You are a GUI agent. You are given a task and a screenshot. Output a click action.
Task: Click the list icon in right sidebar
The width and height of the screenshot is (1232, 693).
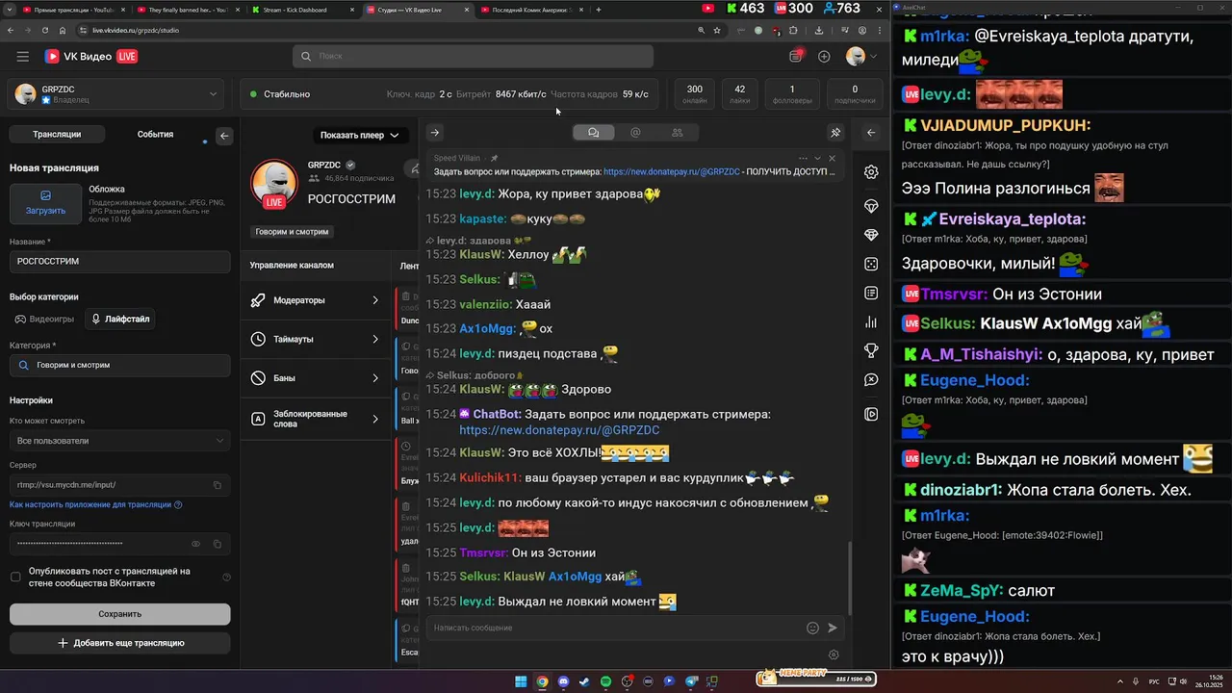(871, 293)
